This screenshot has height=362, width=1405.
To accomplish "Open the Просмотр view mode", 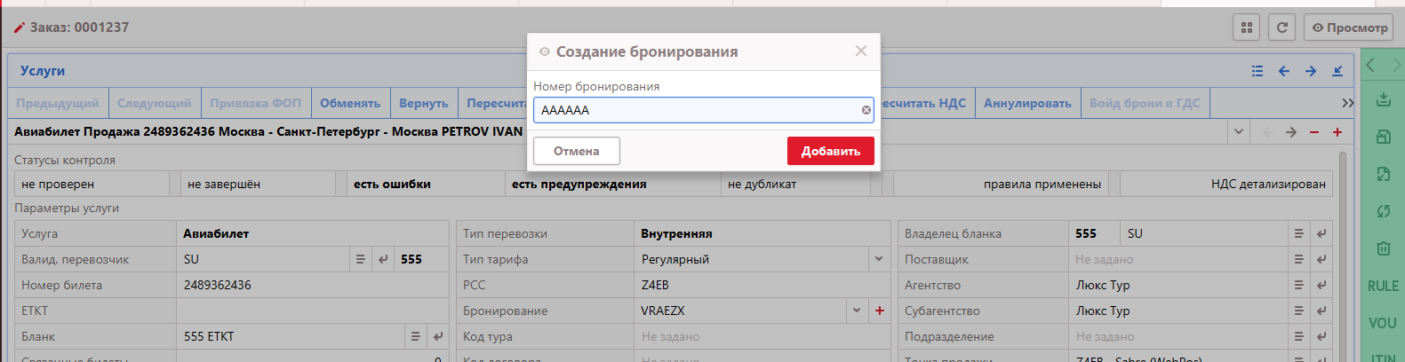I will (x=1349, y=28).
